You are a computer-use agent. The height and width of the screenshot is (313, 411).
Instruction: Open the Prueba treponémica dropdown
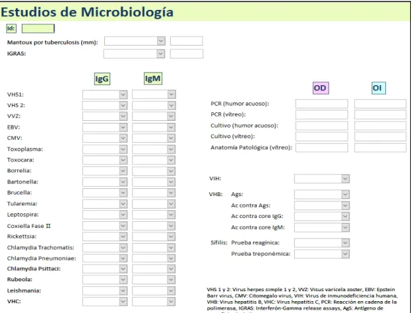[346, 254]
